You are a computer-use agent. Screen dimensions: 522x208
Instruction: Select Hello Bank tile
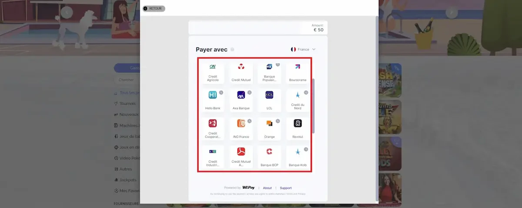point(213,100)
